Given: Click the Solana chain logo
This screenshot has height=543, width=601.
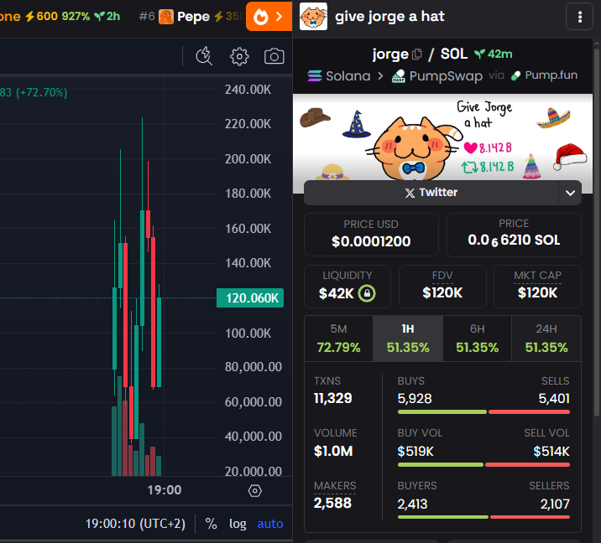Looking at the screenshot, I should pos(315,75).
